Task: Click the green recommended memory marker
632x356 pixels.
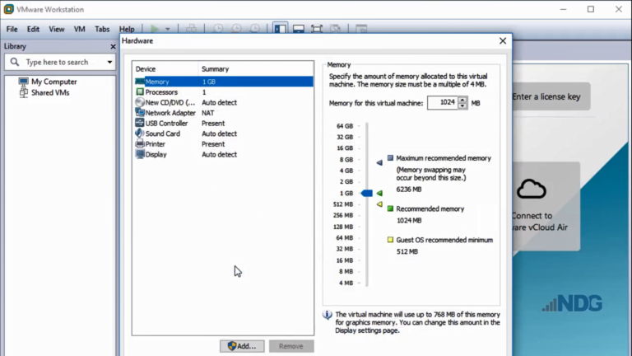Action: point(379,194)
